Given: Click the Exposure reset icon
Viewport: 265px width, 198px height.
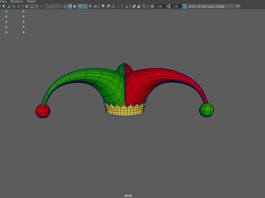Looking at the screenshot, I should tap(152, 7).
